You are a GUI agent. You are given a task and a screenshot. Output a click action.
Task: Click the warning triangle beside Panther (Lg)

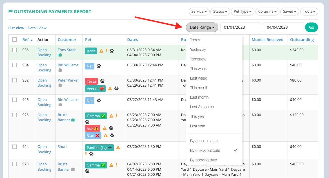pyautogui.click(x=118, y=148)
